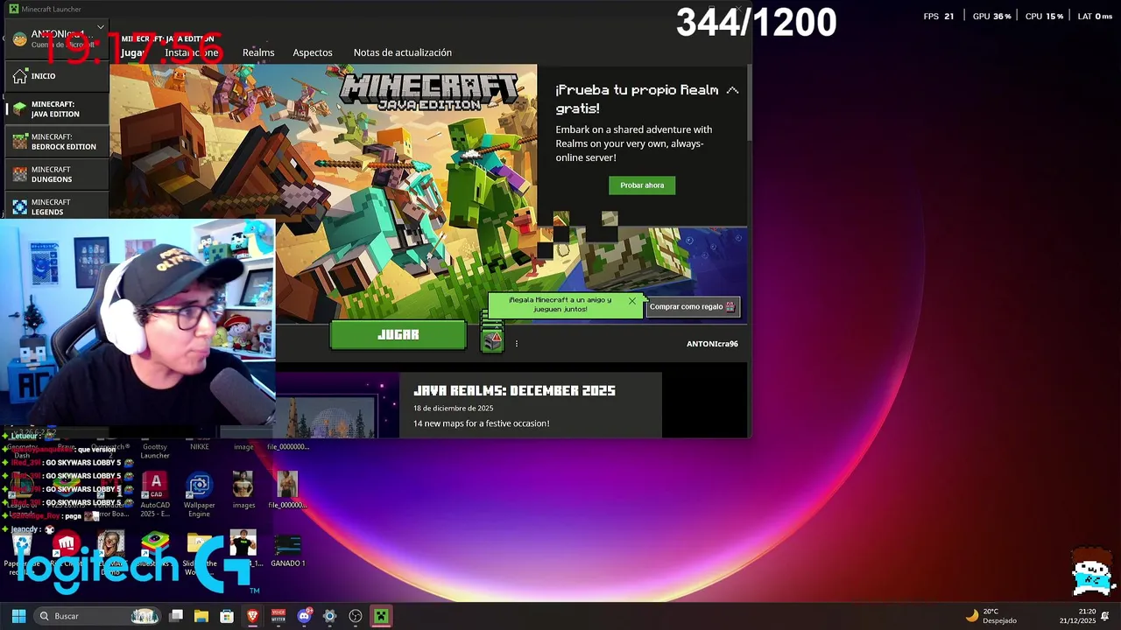Screen dimensions: 1121x630
Task: Open the three-dot options menu next to JUGAR
Action: [x=517, y=344]
